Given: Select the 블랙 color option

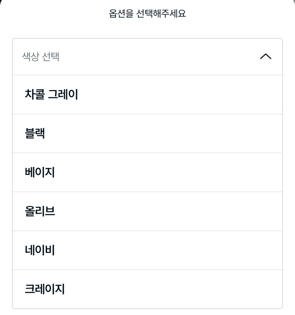Looking at the screenshot, I should [35, 133].
